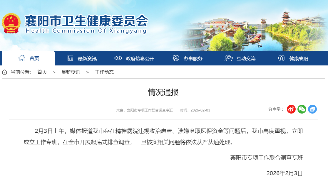This screenshot has height=184, width=328.
Task: Select 最新资讯 in the breadcrumb trail
Action: click(71, 72)
